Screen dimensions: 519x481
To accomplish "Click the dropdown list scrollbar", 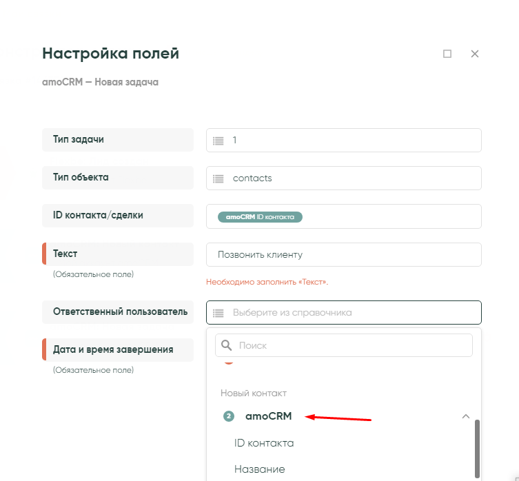I will coord(475,447).
